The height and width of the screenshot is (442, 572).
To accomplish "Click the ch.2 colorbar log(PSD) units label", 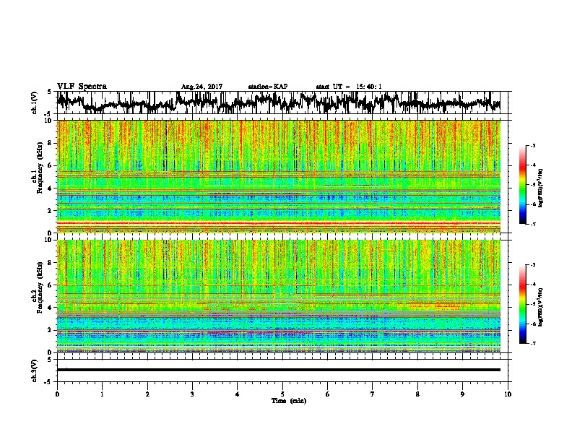I will click(x=540, y=307).
